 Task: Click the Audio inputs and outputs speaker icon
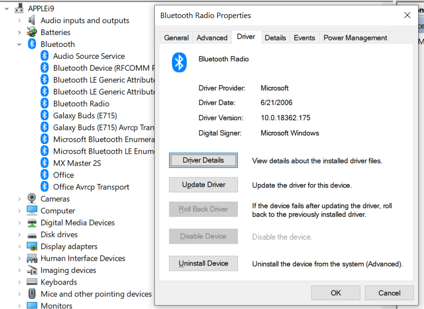[x=32, y=21]
